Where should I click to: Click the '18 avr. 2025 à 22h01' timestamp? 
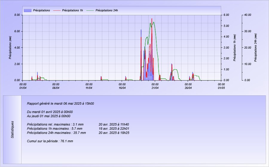click(x=114, y=129)
